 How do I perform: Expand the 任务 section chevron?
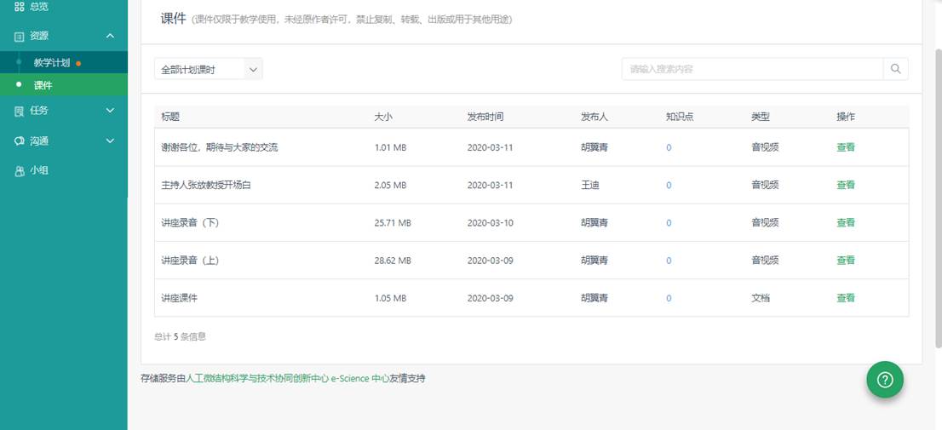tap(110, 111)
